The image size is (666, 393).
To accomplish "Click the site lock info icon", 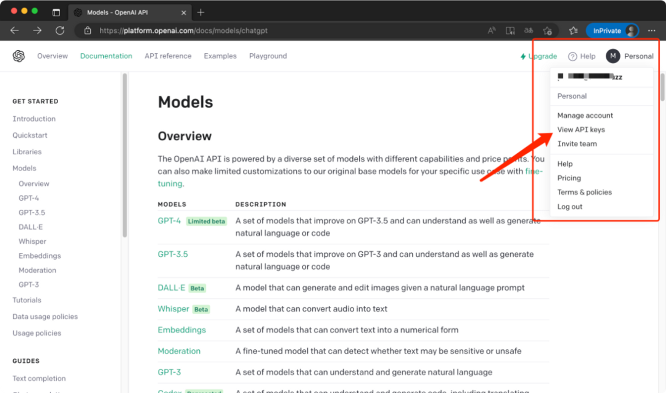I will point(88,31).
